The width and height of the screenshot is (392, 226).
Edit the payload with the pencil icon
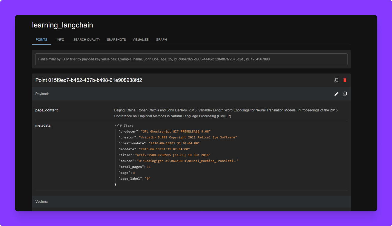point(336,94)
